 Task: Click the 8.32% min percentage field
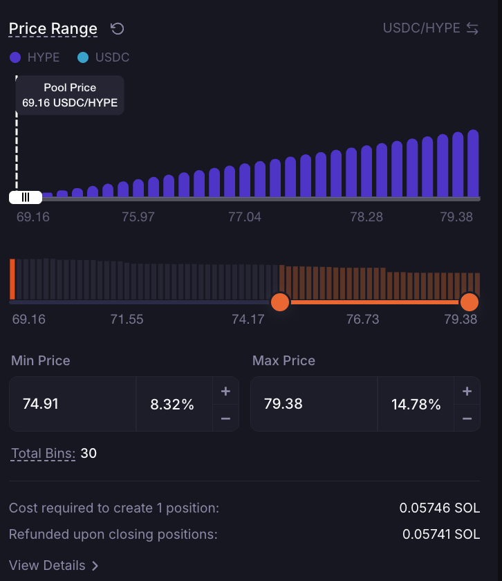tap(174, 404)
